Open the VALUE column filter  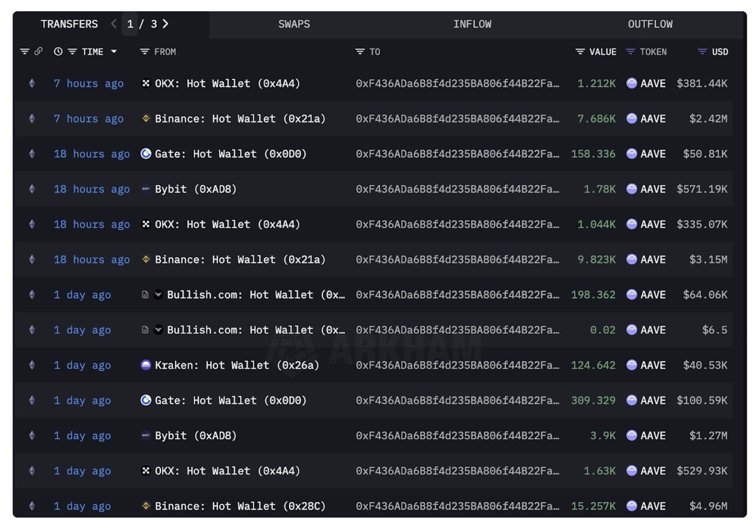[580, 52]
